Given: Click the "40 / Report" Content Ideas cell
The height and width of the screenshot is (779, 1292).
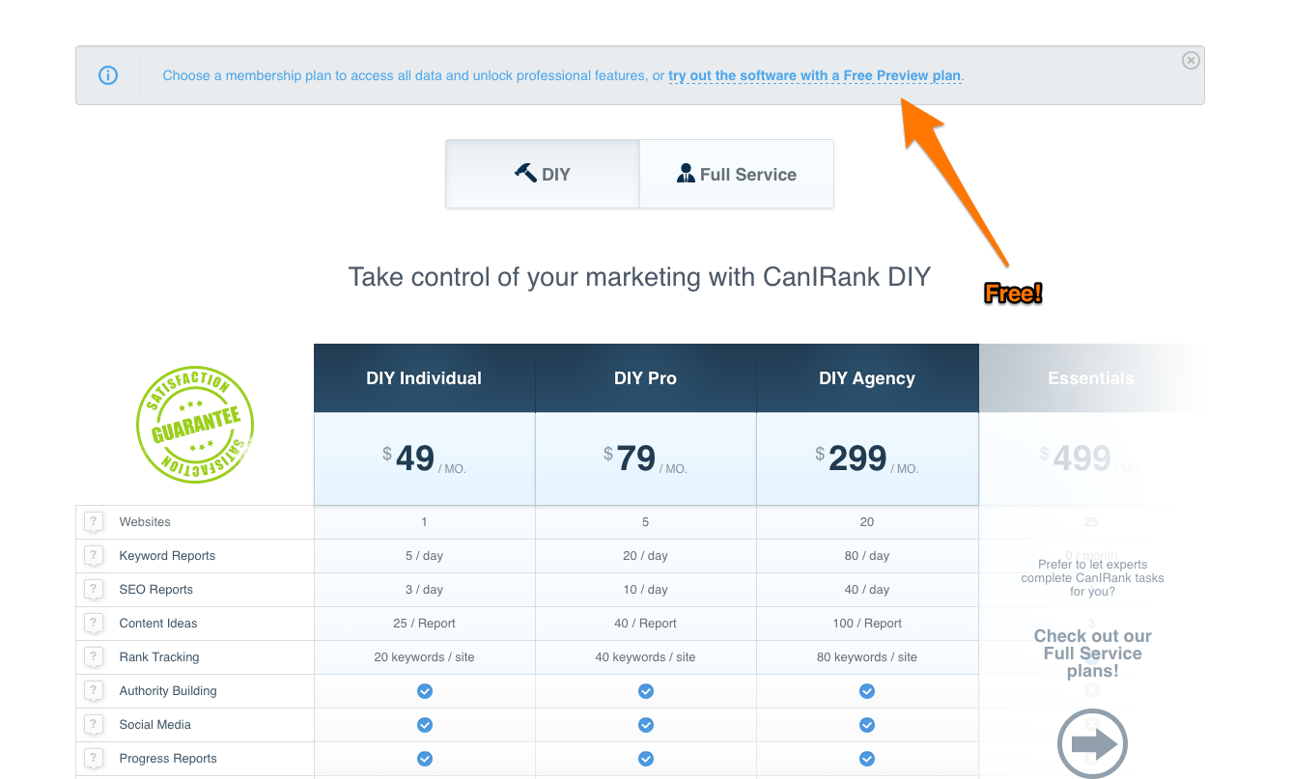Looking at the screenshot, I should (645, 624).
